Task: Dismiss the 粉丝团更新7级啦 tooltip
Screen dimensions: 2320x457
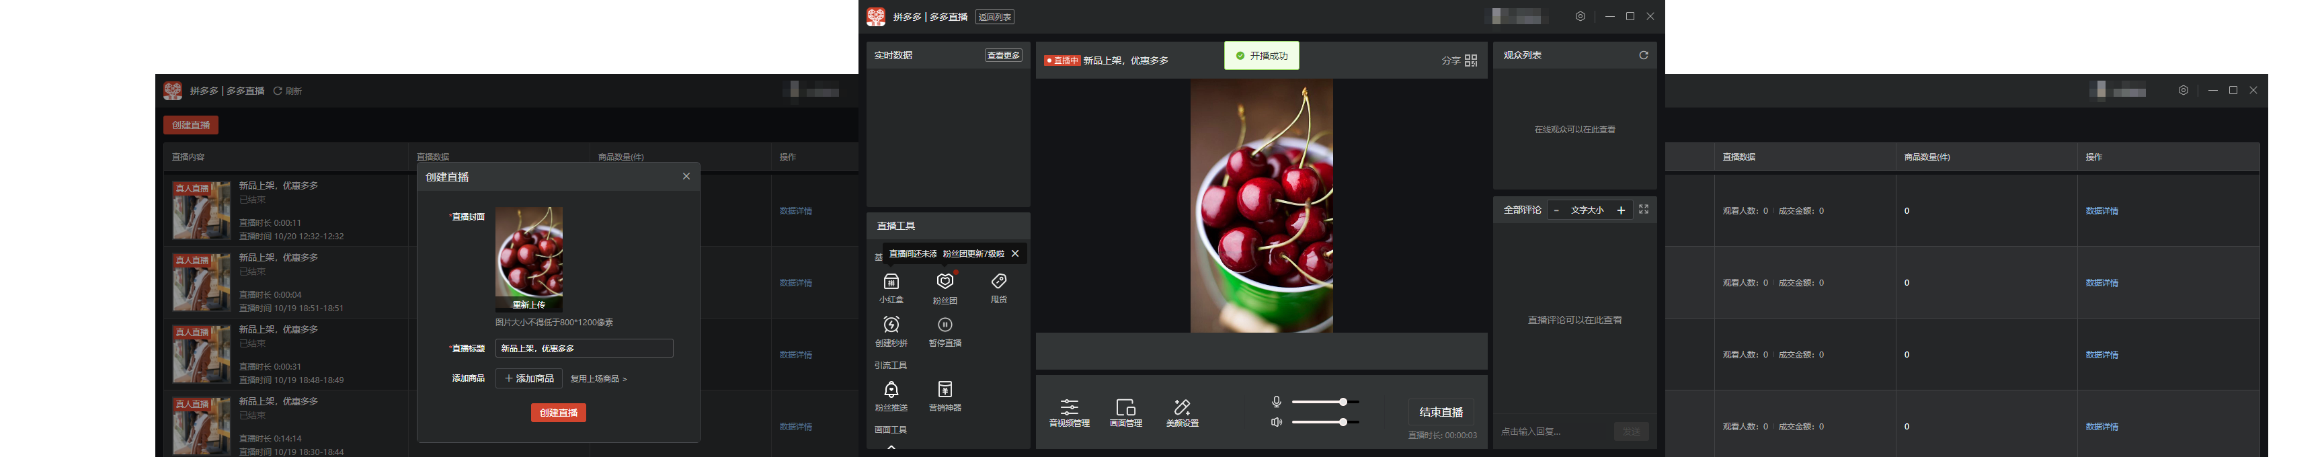Action: click(1015, 253)
